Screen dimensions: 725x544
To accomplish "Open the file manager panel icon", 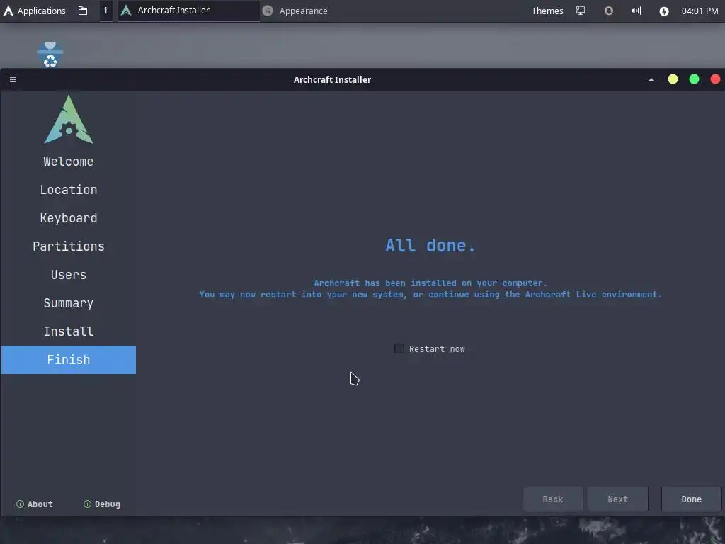I will coord(83,11).
